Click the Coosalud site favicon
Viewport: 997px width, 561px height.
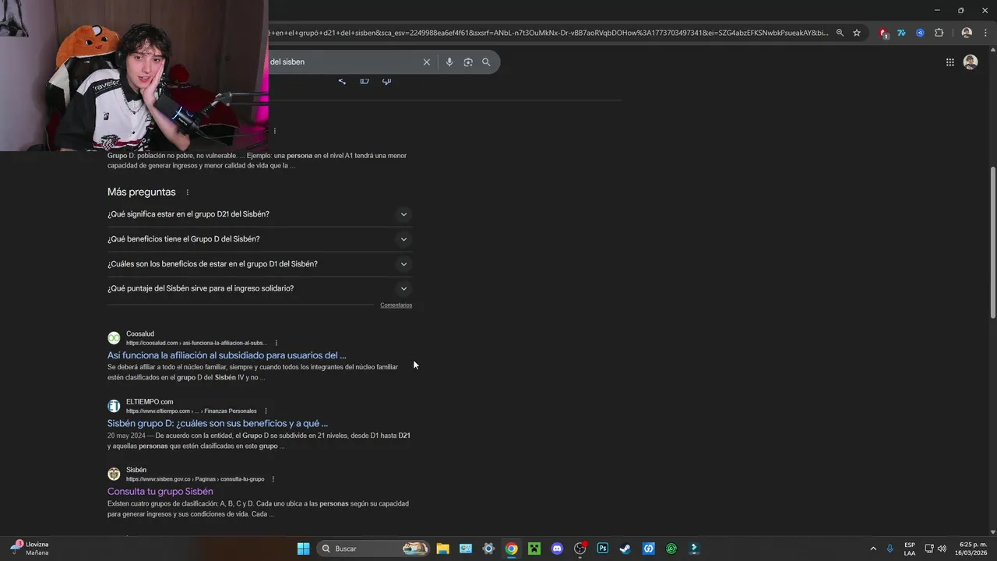114,338
